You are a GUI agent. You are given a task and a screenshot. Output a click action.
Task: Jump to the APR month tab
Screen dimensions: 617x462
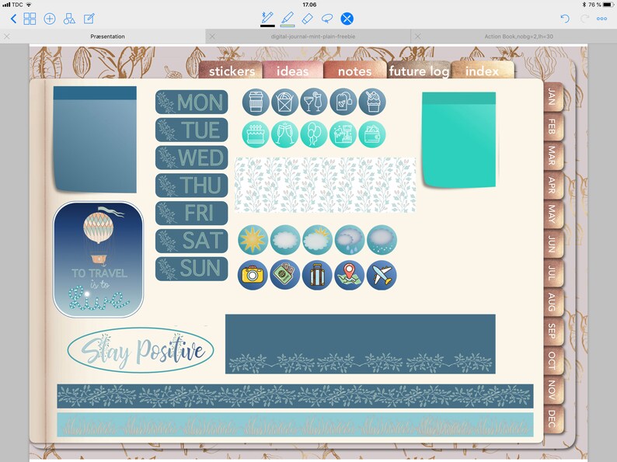pos(553,186)
